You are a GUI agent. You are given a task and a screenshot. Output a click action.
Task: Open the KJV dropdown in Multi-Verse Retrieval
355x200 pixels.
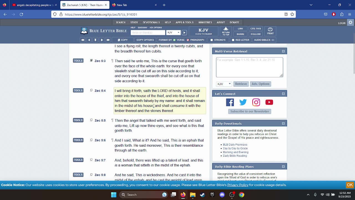click(224, 84)
